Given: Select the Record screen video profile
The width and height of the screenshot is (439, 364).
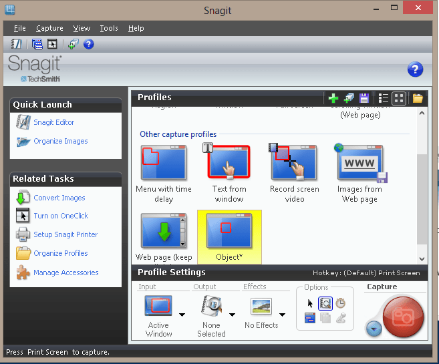Looking at the screenshot, I should pos(294,173).
